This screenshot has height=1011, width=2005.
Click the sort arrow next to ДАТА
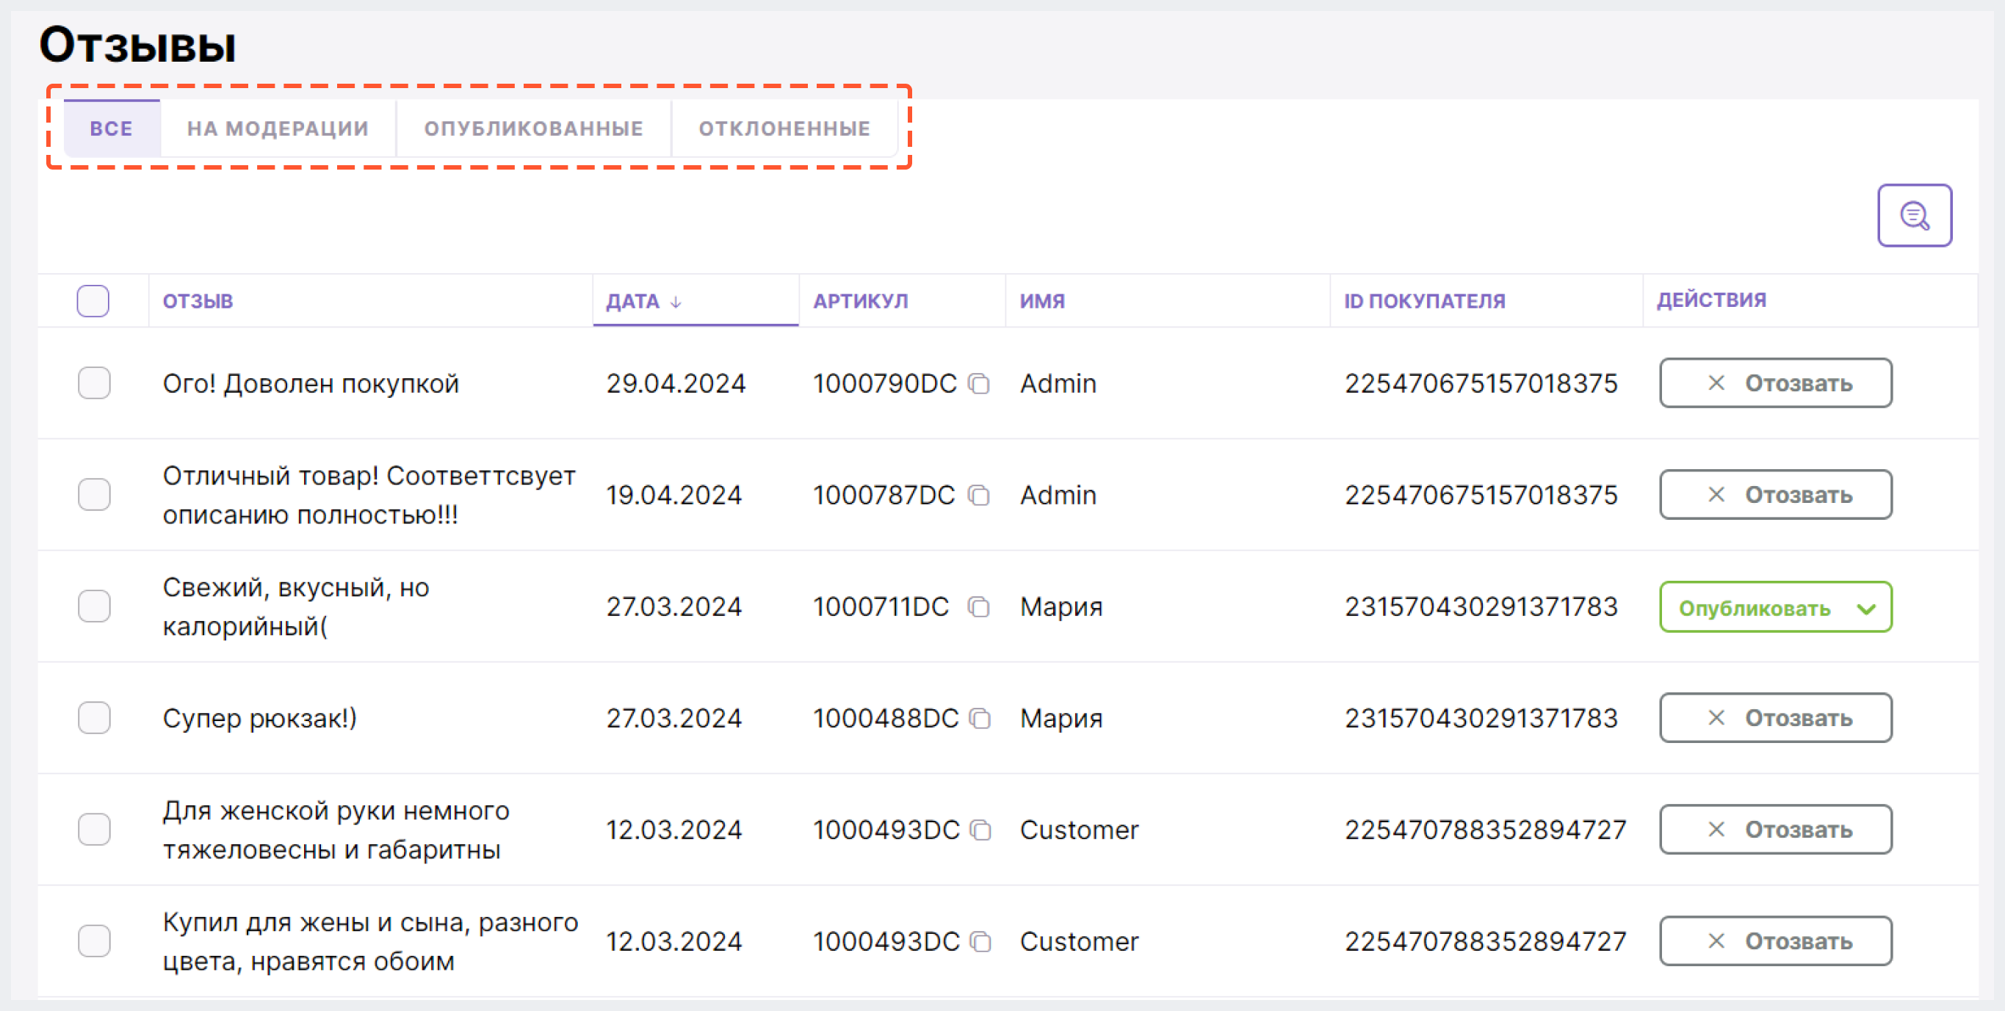(x=676, y=302)
